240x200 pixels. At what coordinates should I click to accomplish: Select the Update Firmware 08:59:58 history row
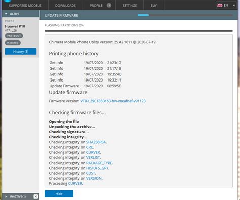click(x=85, y=86)
